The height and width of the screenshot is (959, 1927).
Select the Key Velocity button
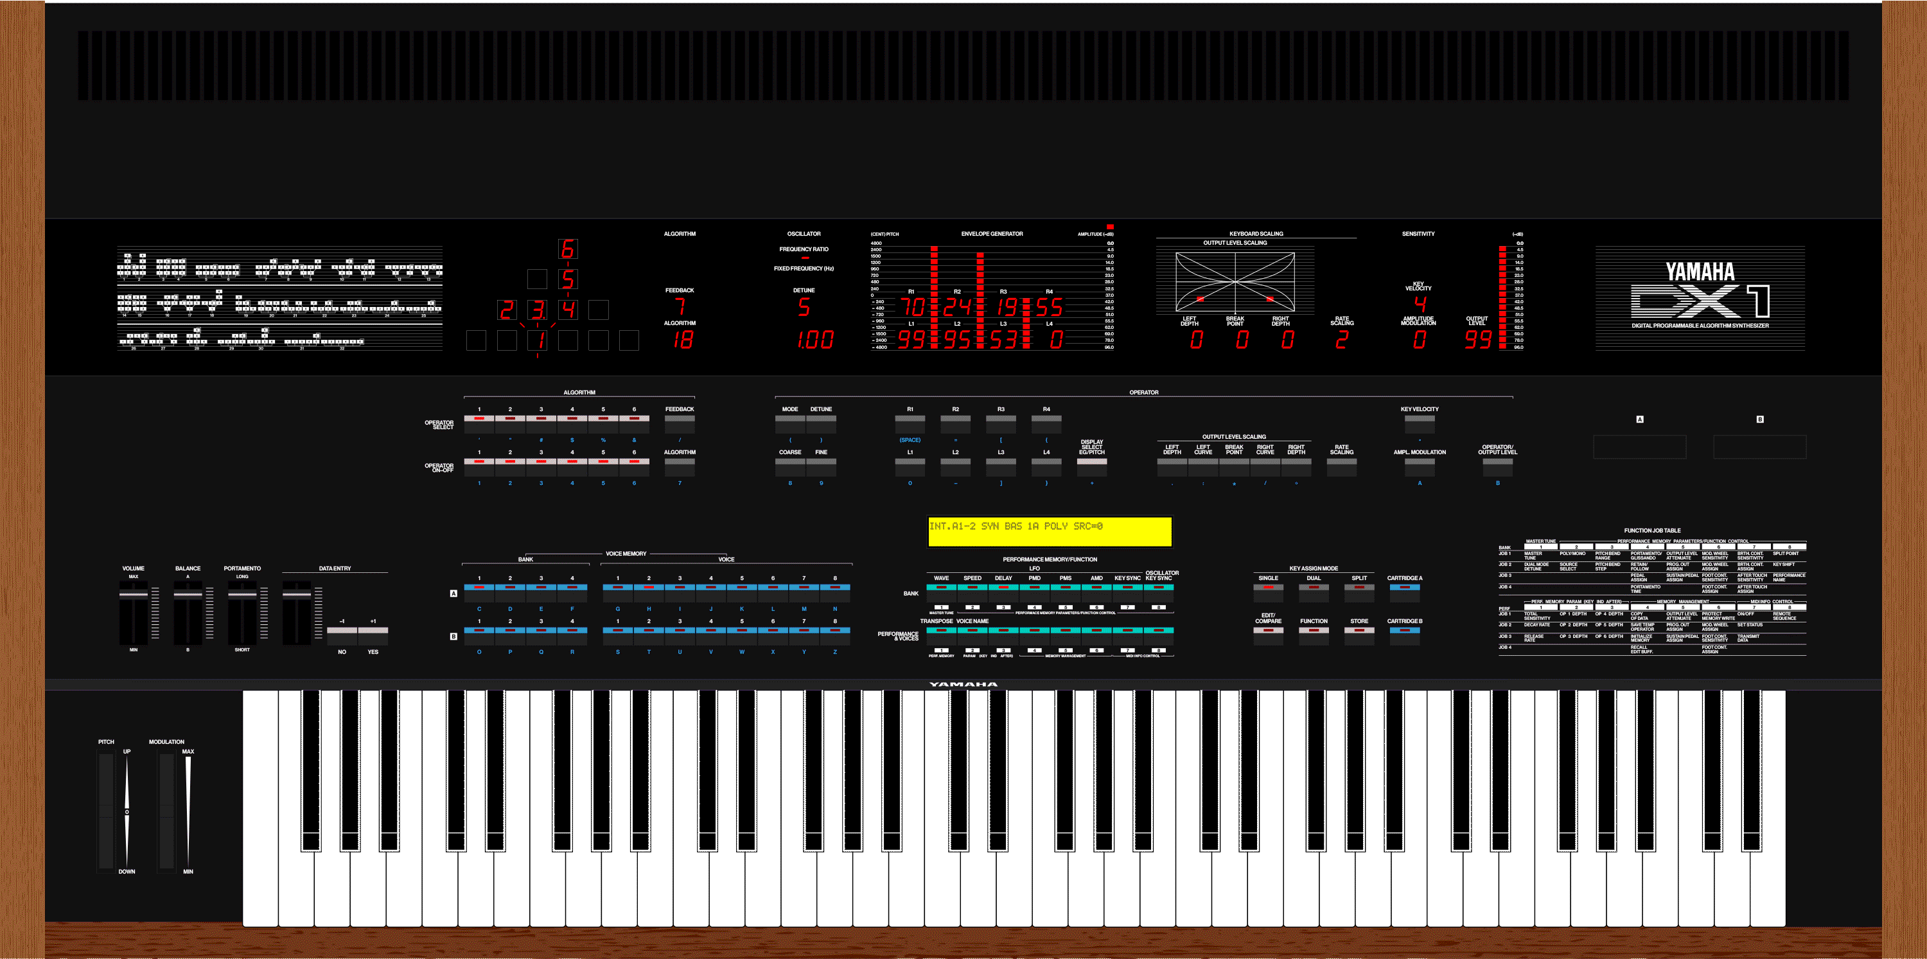(x=1420, y=423)
